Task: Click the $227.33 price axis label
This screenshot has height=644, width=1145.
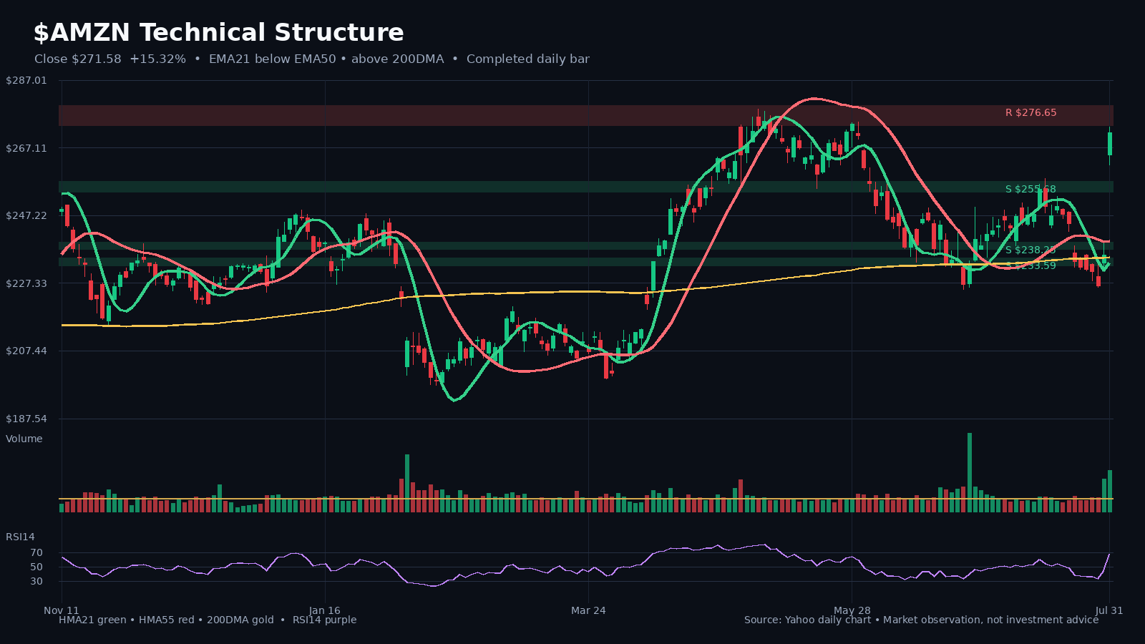Action: click(x=26, y=283)
